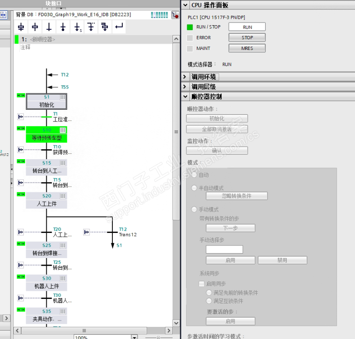The height and width of the screenshot is (339, 355).
Task: Click the simultaneous branch toolbar icon
Action: [x=105, y=27]
